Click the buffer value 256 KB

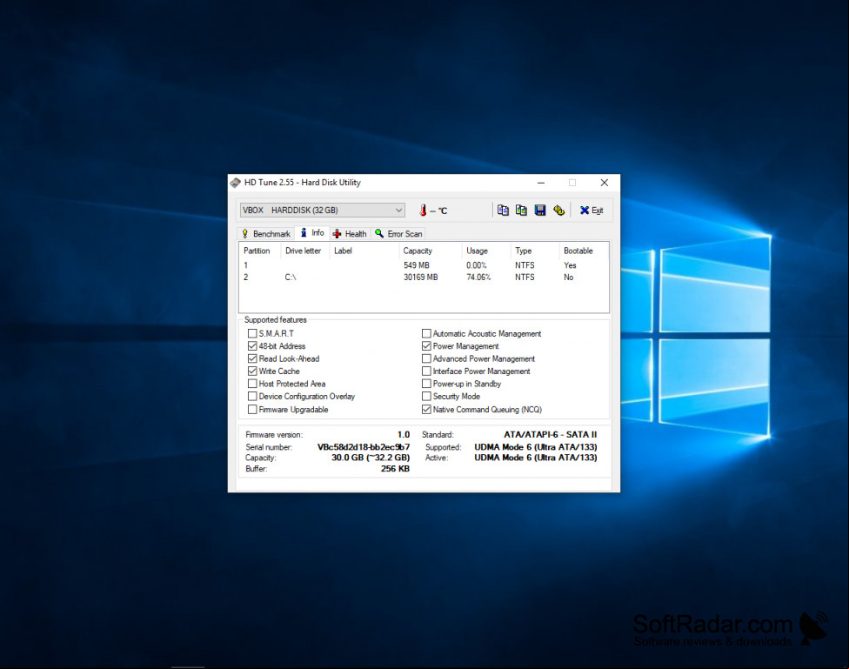[395, 469]
